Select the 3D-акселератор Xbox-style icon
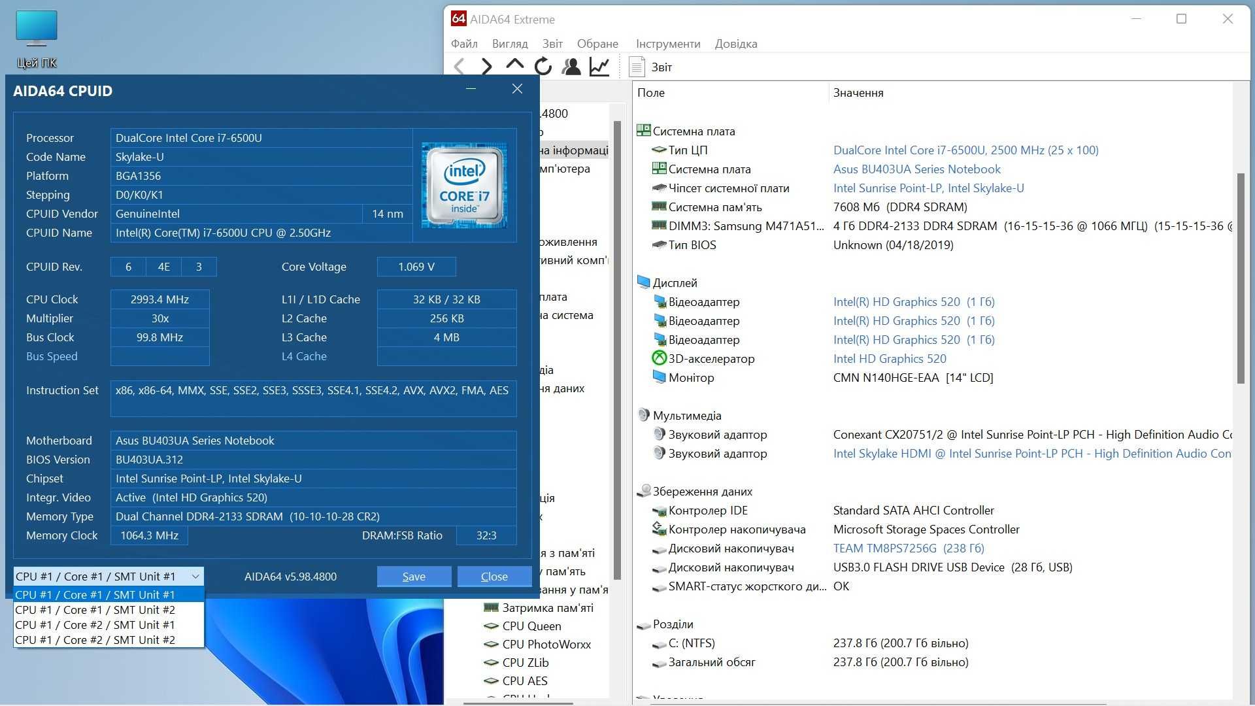This screenshot has width=1255, height=706. [659, 358]
